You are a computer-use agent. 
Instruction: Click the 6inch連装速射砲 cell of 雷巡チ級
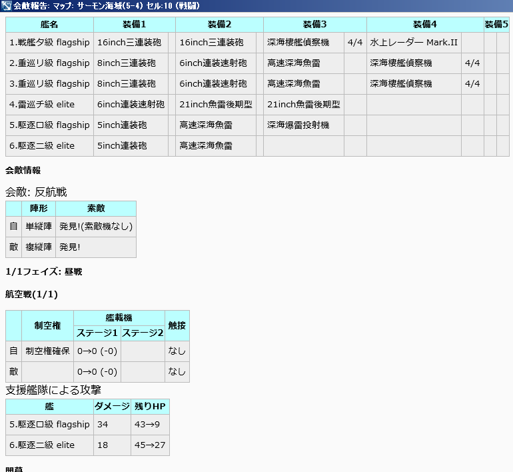click(131, 105)
